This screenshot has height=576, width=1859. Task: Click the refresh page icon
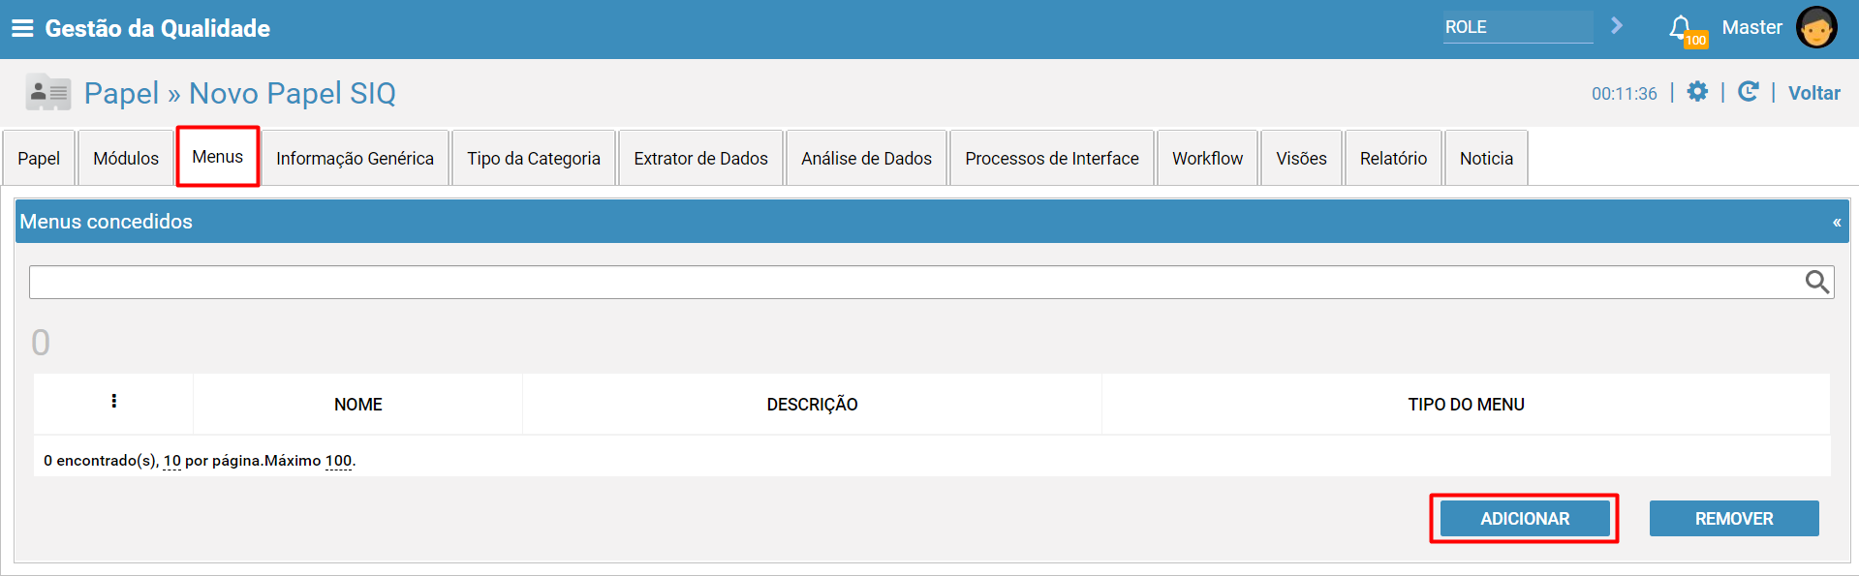[x=1749, y=92]
